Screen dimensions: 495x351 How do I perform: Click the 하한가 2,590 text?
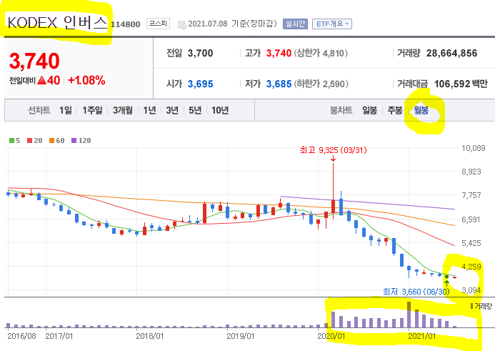[321, 84]
